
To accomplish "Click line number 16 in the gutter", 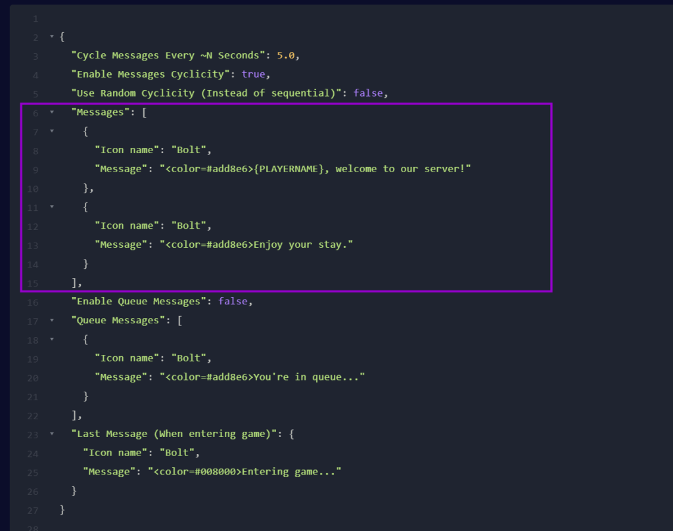I will click(33, 302).
